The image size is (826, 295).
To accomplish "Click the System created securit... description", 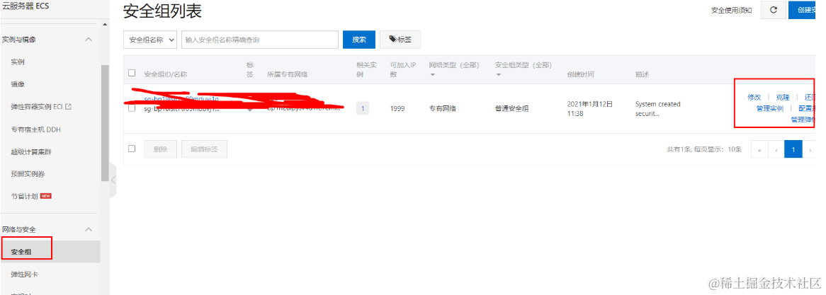I will click(658, 108).
